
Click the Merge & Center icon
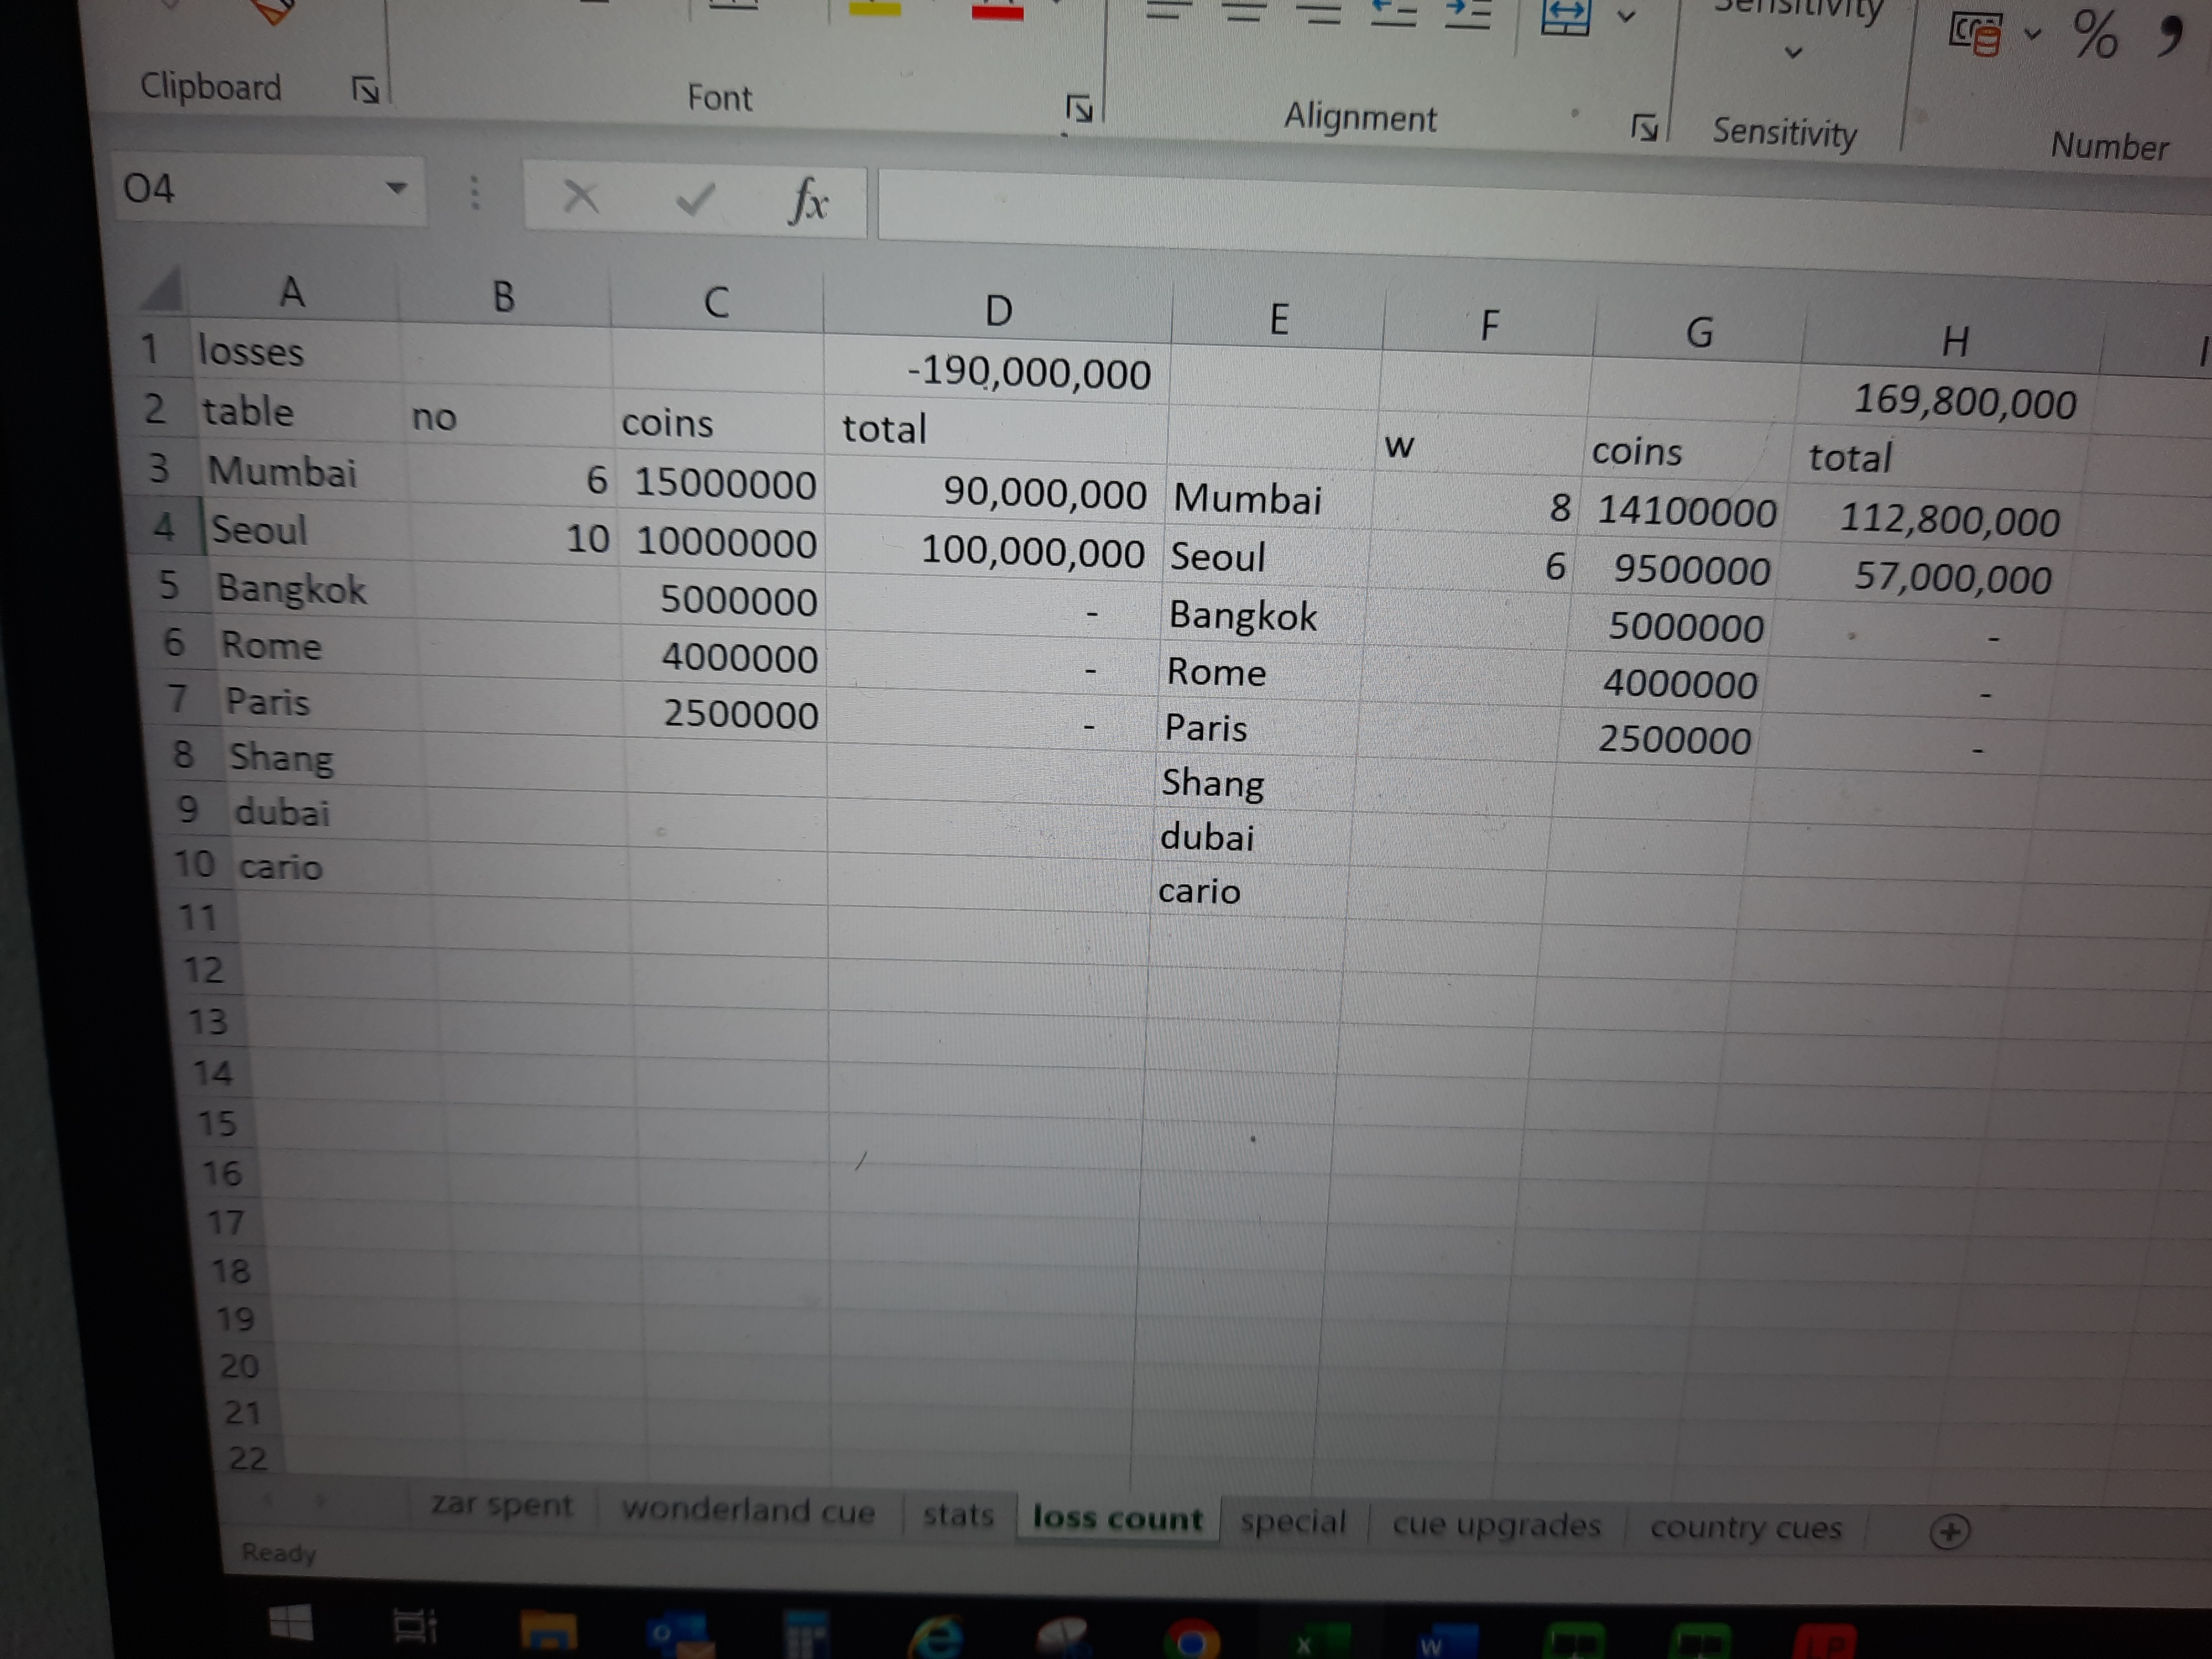[x=1565, y=17]
